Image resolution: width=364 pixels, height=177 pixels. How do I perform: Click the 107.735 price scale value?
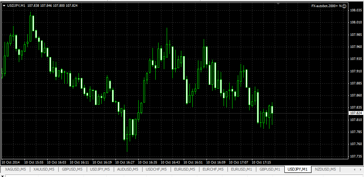356,156
